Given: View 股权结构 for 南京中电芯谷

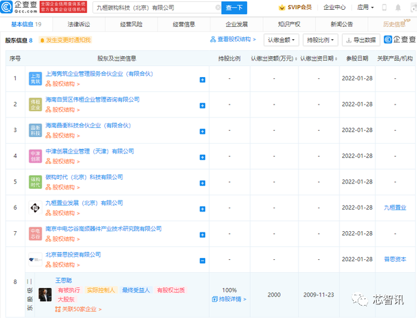Looking at the screenshot, I should point(63,239).
